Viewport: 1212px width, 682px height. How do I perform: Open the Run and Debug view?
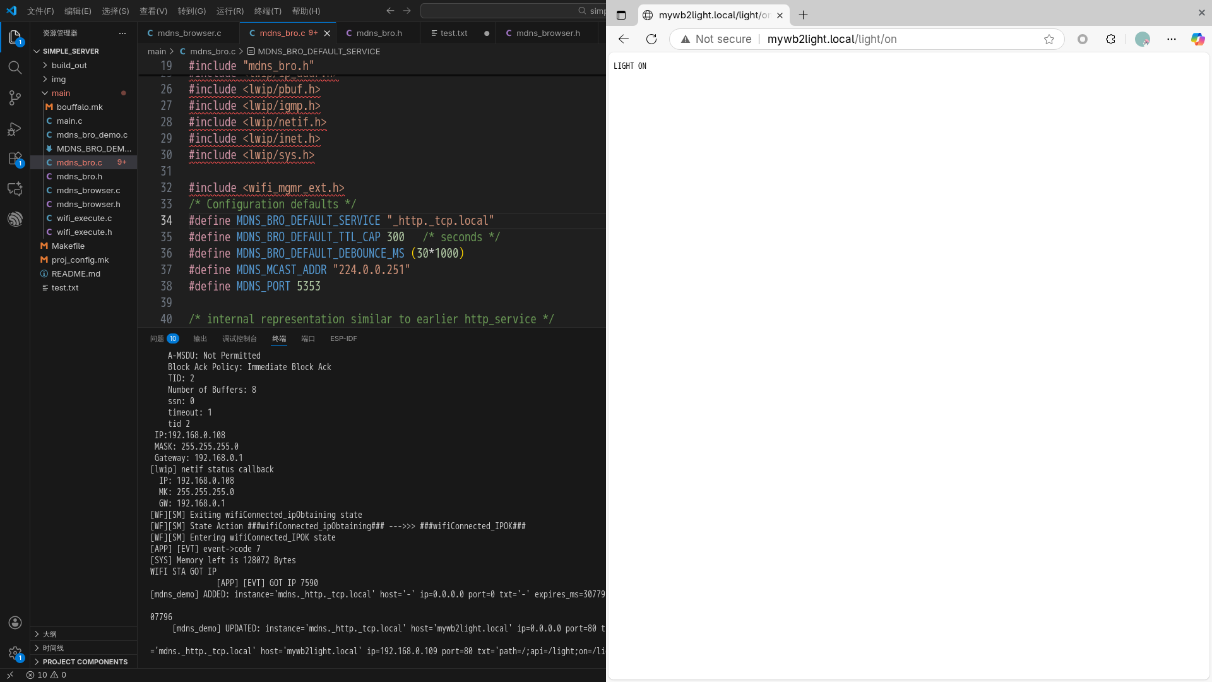click(15, 129)
